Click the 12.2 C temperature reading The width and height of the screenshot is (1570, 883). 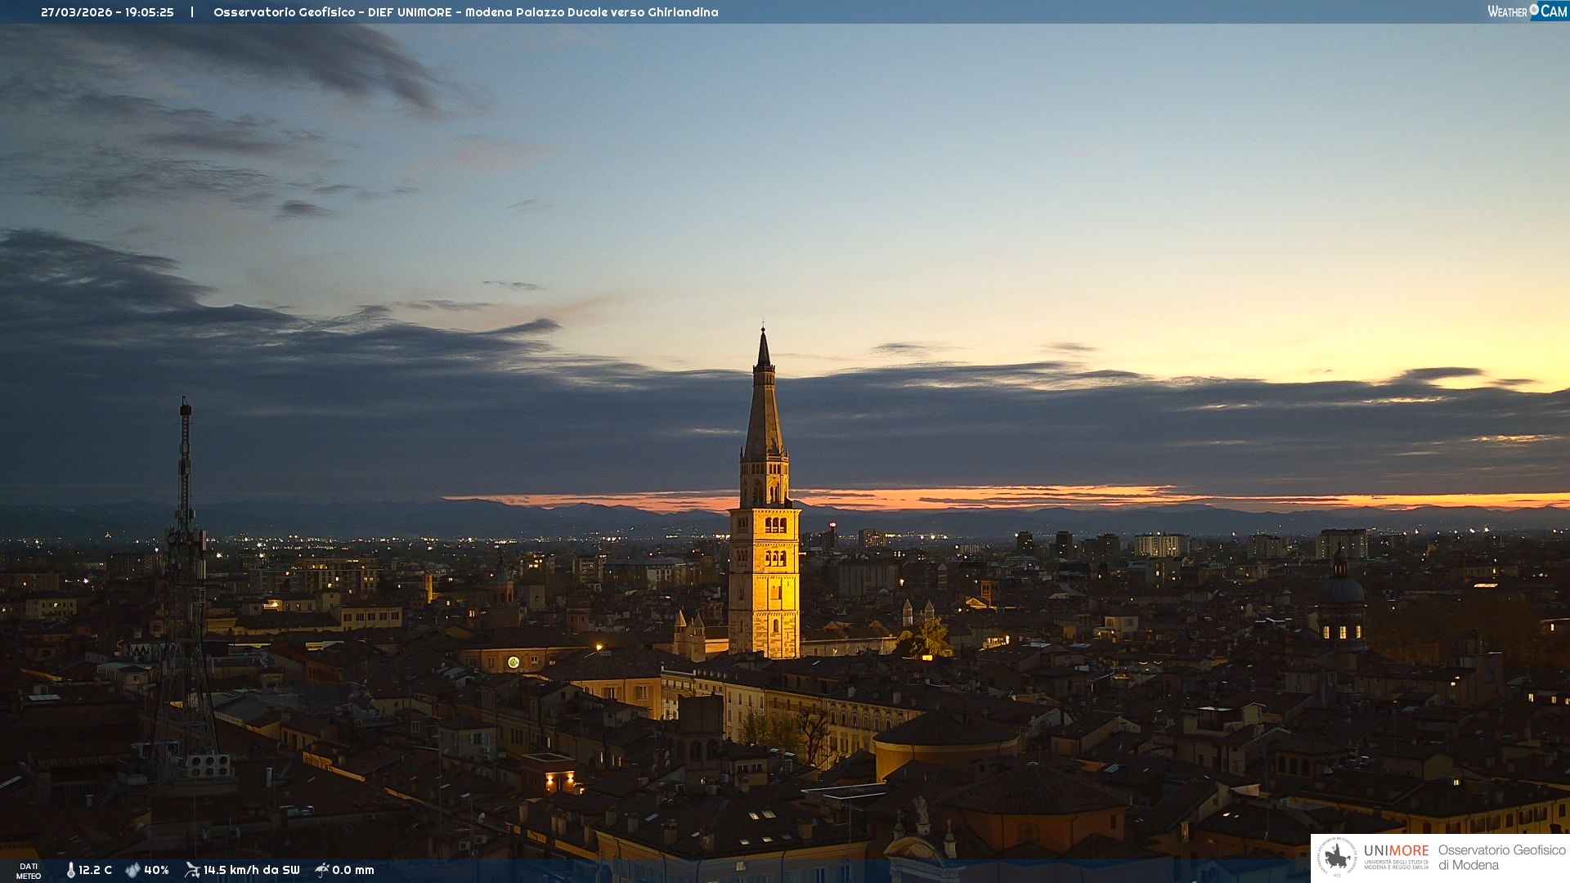click(96, 870)
